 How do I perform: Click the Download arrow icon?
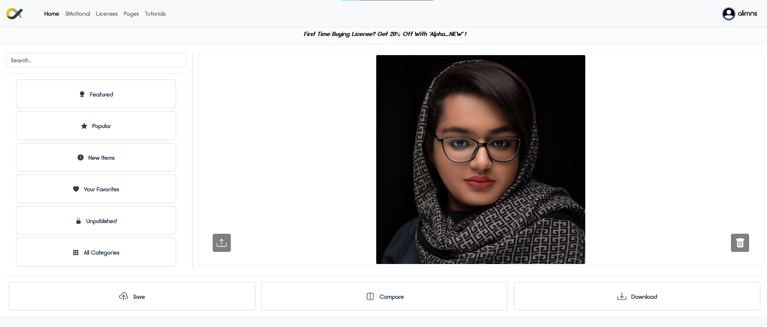tap(622, 296)
